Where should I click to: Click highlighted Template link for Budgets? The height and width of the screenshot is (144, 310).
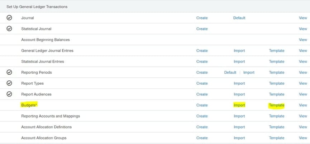276,105
